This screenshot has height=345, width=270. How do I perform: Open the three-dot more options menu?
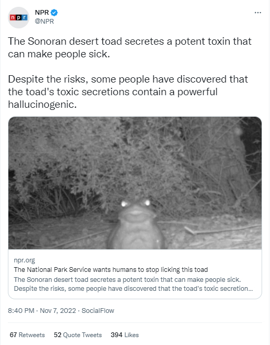click(258, 13)
